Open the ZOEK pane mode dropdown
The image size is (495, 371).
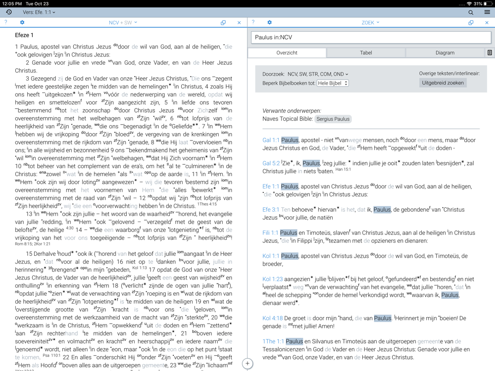pos(370,23)
